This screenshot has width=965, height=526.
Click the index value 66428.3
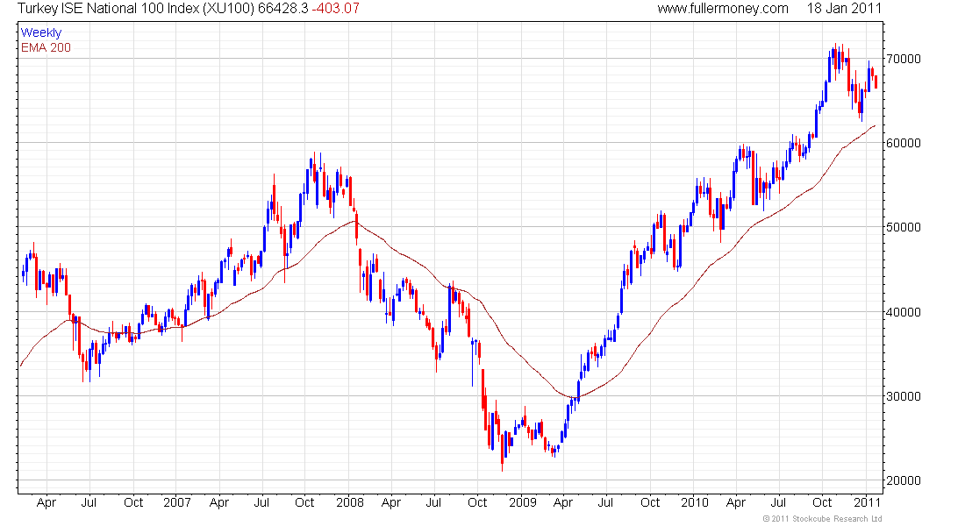point(282,9)
